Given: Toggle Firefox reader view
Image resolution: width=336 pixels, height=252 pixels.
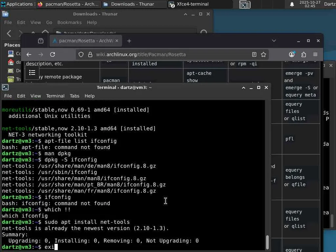Looking at the screenshot, I should (254, 54).
